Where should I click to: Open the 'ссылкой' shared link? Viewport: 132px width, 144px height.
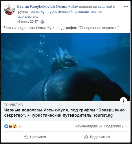pos(105,7)
